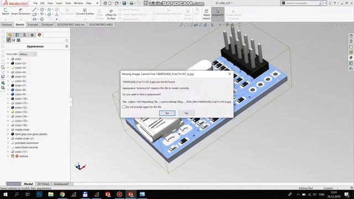The image size is (354, 199).
Task: Open the Tools menu
Action: pyautogui.click(x=68, y=3)
